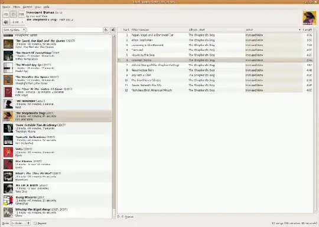Select song Resurrection Fern
This screenshot has width=319, height=227.
tap(215, 70)
